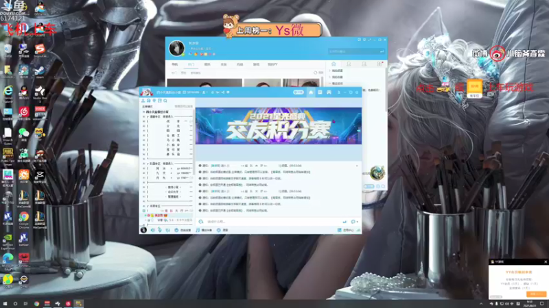This screenshot has height=308, width=549.
Task: Open 应用中心 at channel window bottom-right
Action: 345,230
